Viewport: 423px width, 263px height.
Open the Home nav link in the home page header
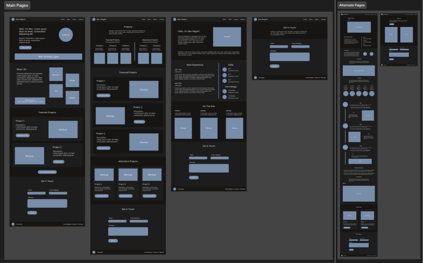click(63, 19)
